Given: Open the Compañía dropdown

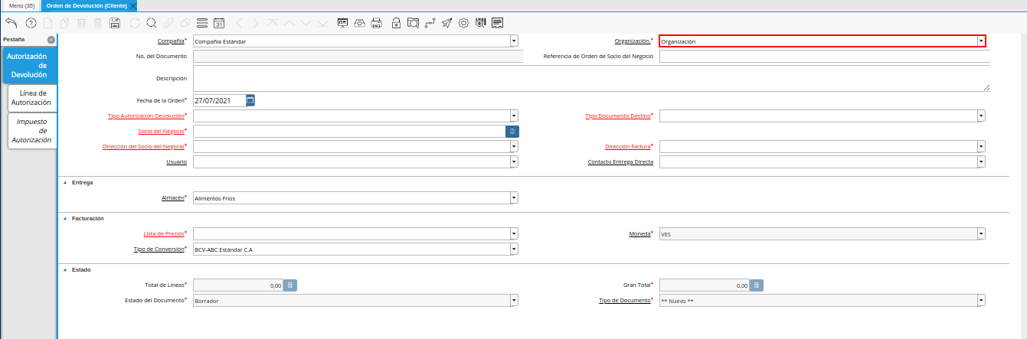Looking at the screenshot, I should [514, 41].
